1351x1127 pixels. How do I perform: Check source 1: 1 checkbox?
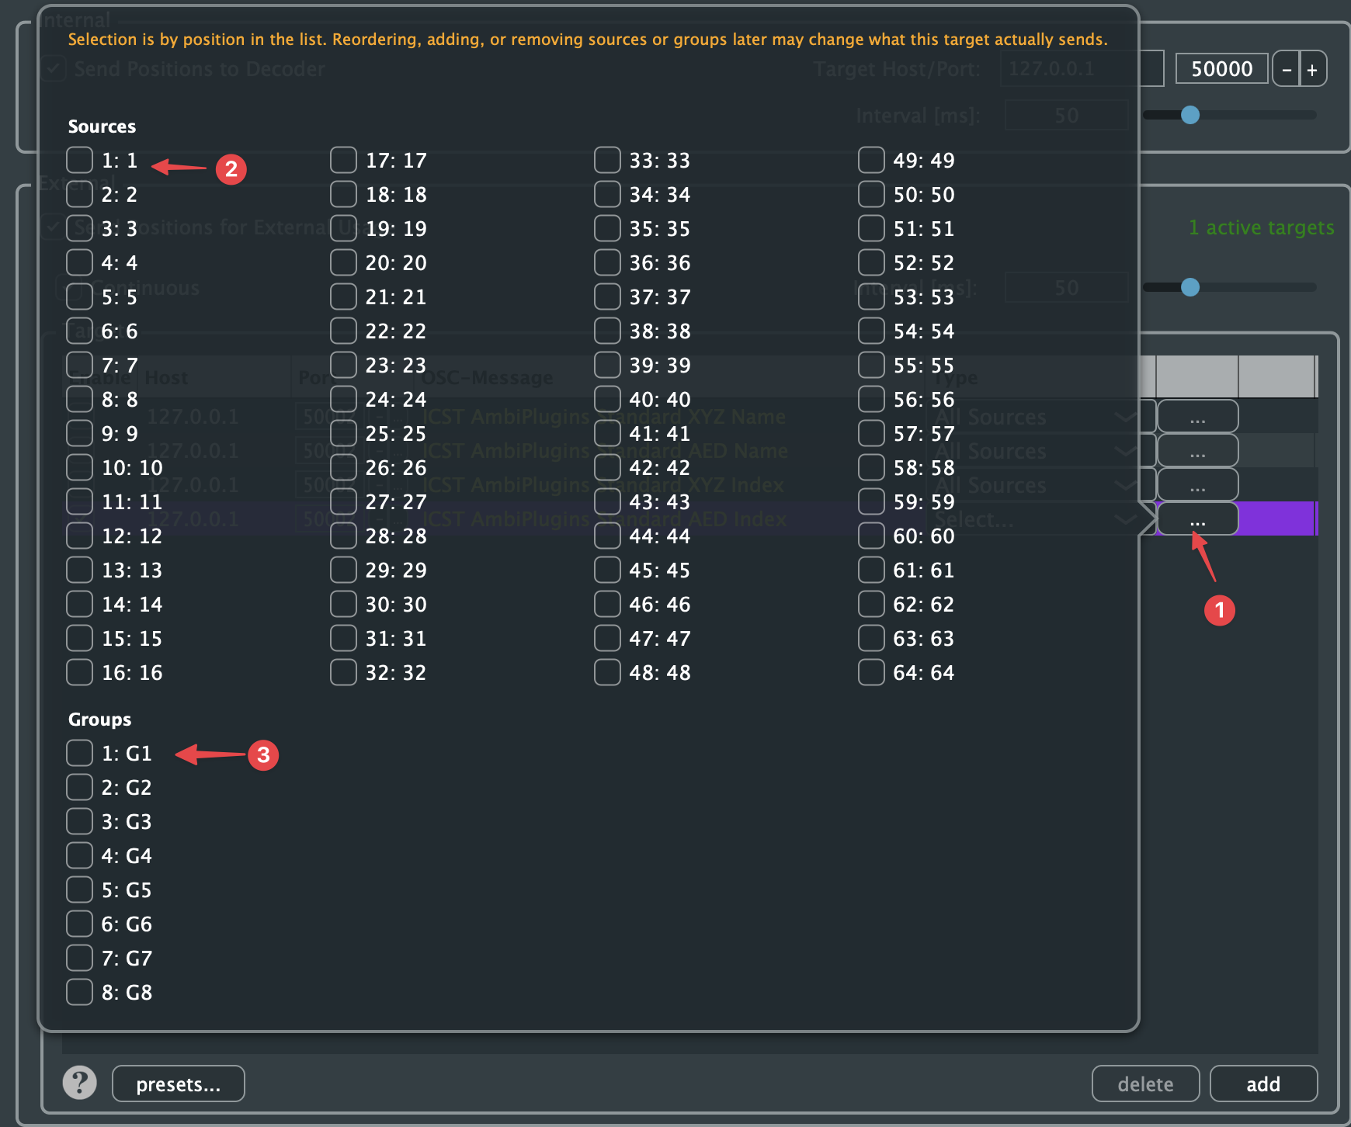[x=79, y=160]
